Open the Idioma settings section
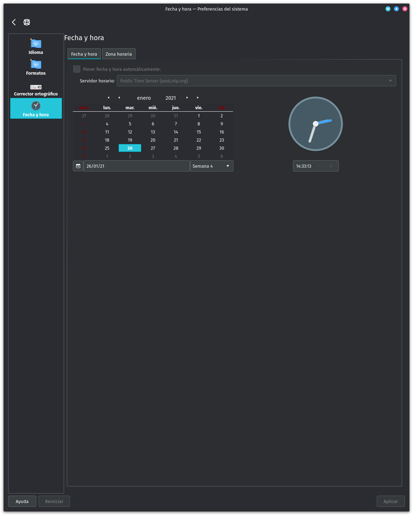The height and width of the screenshot is (515, 413). tap(36, 47)
